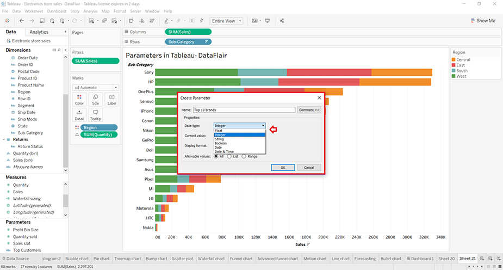Choose Boolean in data type list
The image size is (503, 270).
point(240,143)
